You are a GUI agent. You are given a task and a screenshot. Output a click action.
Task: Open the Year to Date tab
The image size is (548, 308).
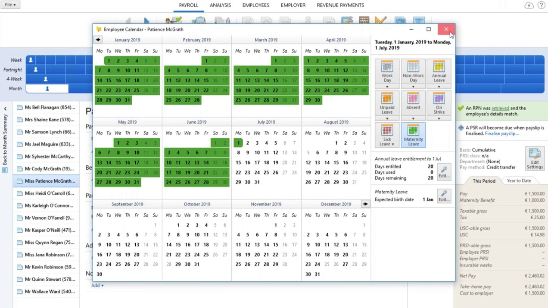[x=519, y=181]
